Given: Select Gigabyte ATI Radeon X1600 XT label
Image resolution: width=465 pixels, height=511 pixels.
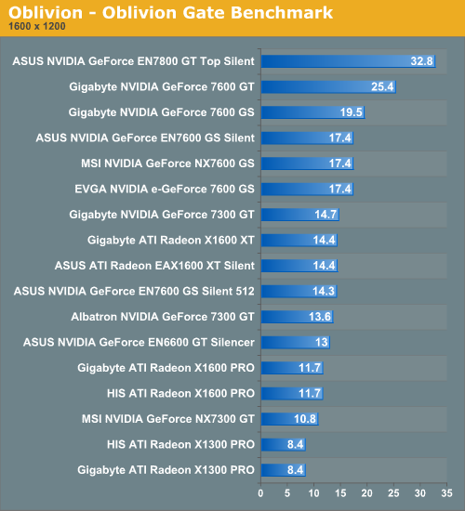Looking at the screenshot, I should click(x=171, y=241).
